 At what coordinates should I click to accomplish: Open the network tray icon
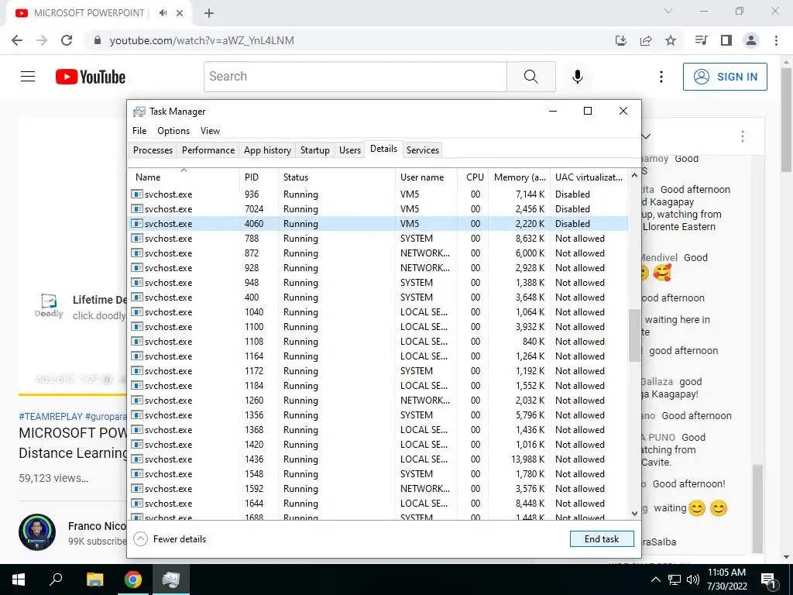(675, 580)
